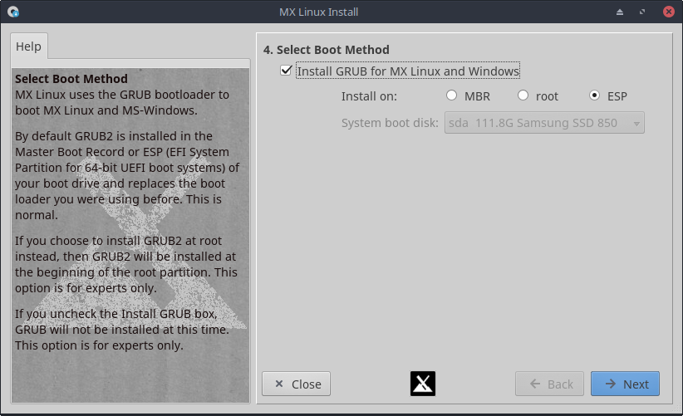Click the MX logo at bottom center

click(x=423, y=384)
